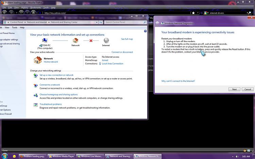255x159 pixels.
Task: Go back with Firefox back arrow
Action: (4, 13)
